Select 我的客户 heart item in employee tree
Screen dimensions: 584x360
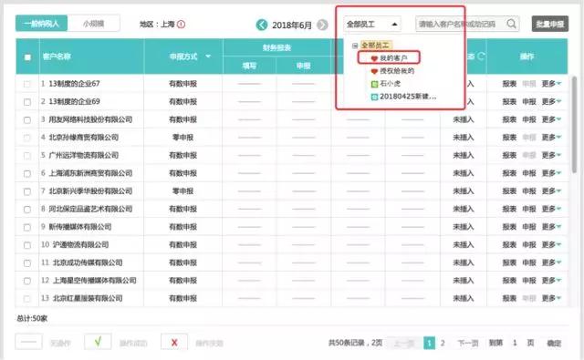389,58
